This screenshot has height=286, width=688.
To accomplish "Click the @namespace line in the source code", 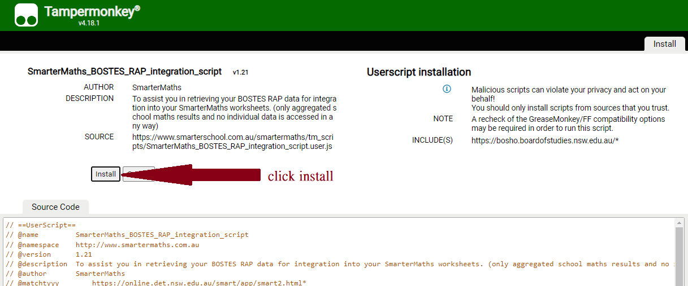I will pos(102,245).
